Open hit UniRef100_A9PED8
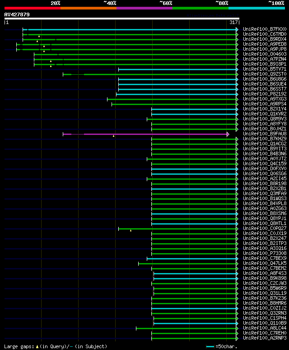 [x=265, y=44]
